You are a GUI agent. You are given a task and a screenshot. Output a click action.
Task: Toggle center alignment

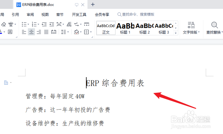(x=31, y=32)
